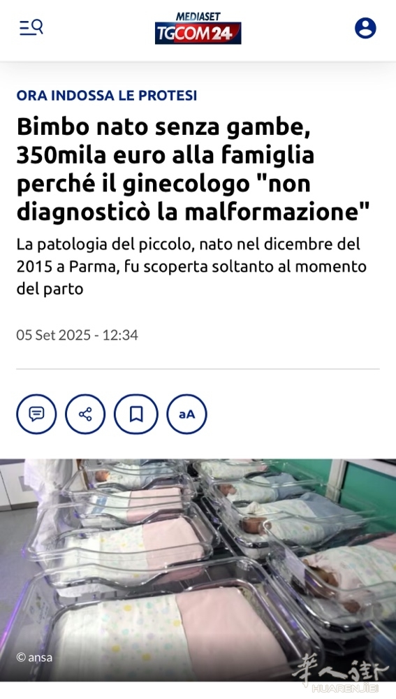The height and width of the screenshot is (699, 396).
Task: Click the subtitle mentioning Parma birth
Action: (191, 266)
